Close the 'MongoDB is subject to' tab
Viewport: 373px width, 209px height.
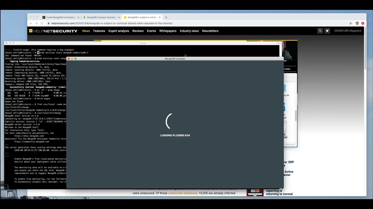[160, 17]
